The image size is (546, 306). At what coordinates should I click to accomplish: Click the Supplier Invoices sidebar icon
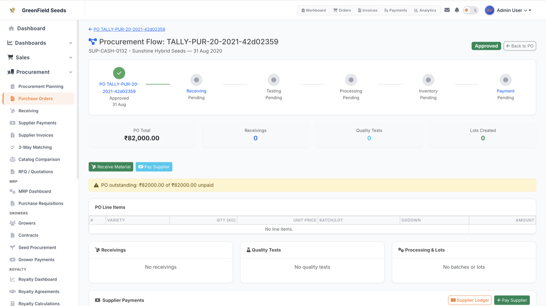coord(12,135)
